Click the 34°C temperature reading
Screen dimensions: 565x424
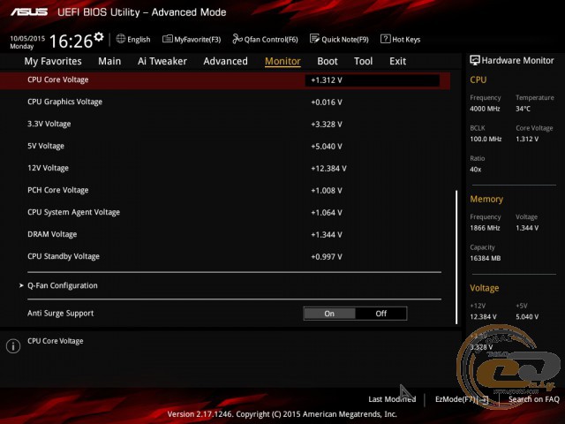523,109
